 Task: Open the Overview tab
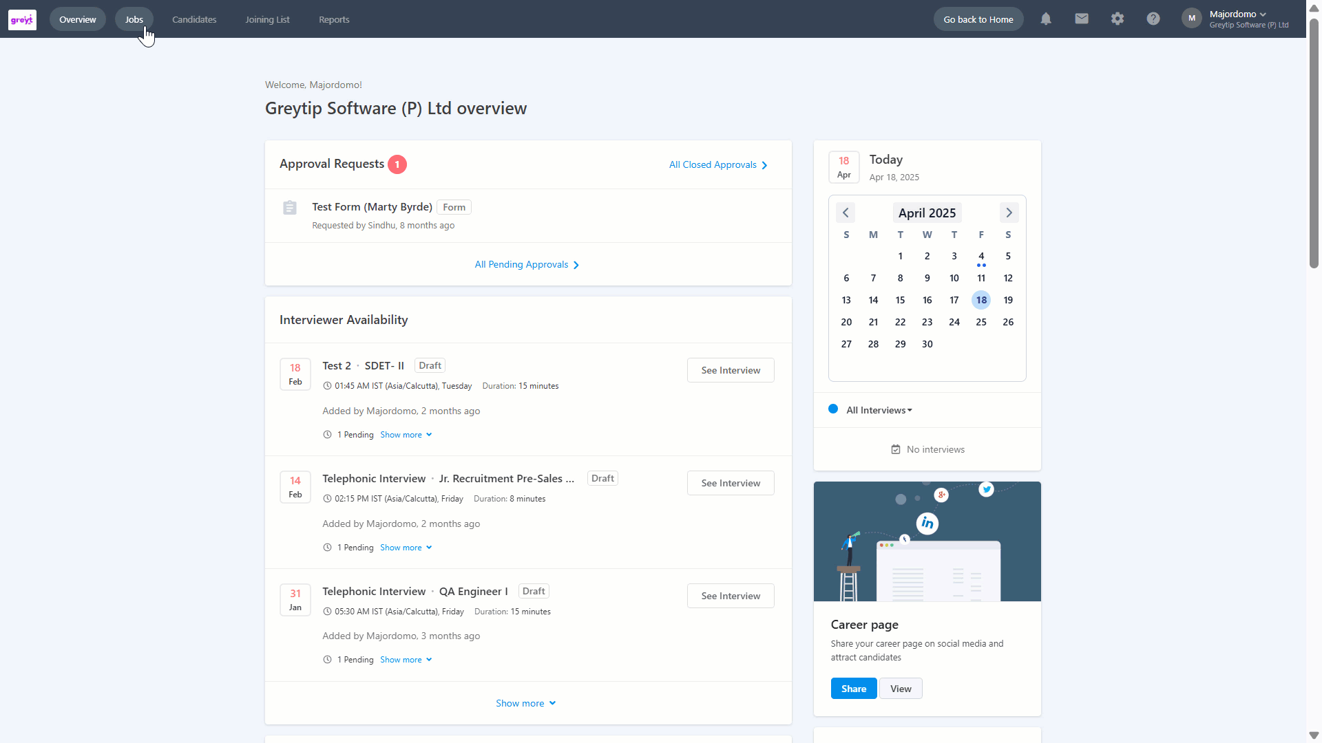click(78, 19)
